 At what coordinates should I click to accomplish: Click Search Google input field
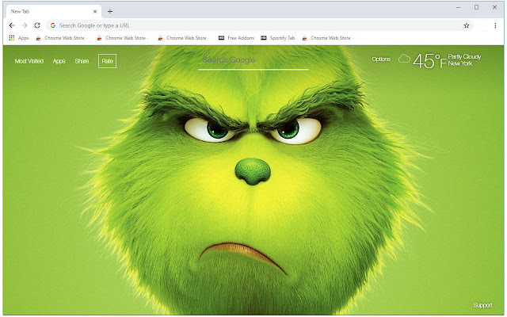click(253, 61)
